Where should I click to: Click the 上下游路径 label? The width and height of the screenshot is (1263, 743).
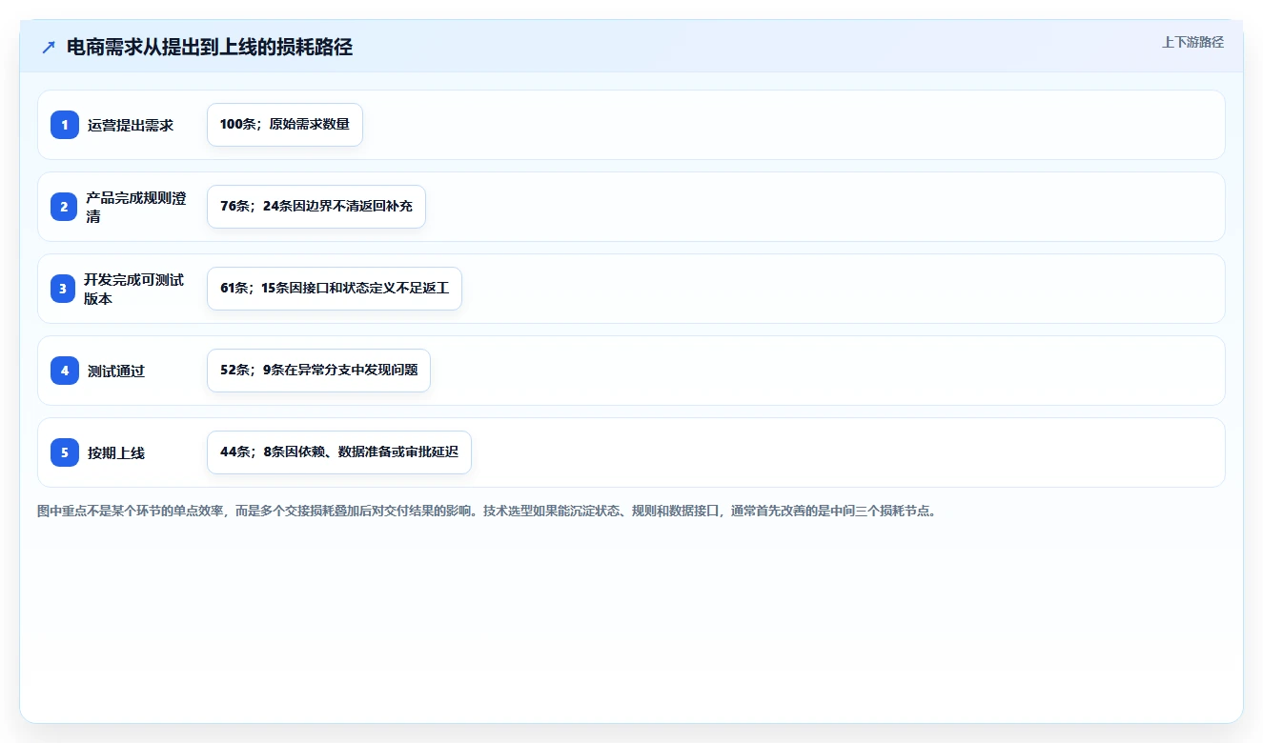(1192, 42)
